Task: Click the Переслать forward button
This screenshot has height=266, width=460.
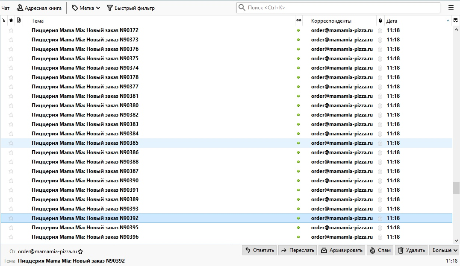Action: (x=298, y=250)
